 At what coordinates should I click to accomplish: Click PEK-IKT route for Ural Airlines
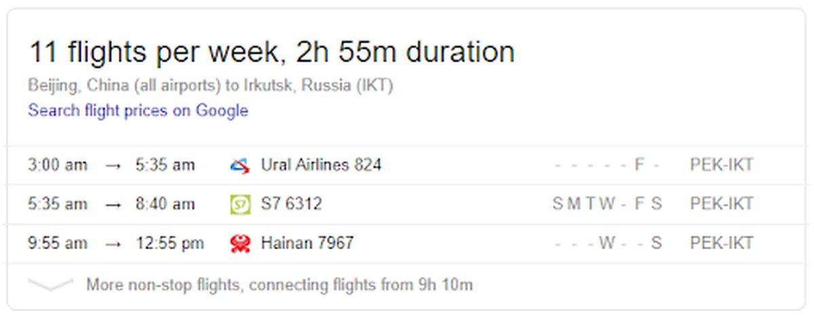click(722, 165)
